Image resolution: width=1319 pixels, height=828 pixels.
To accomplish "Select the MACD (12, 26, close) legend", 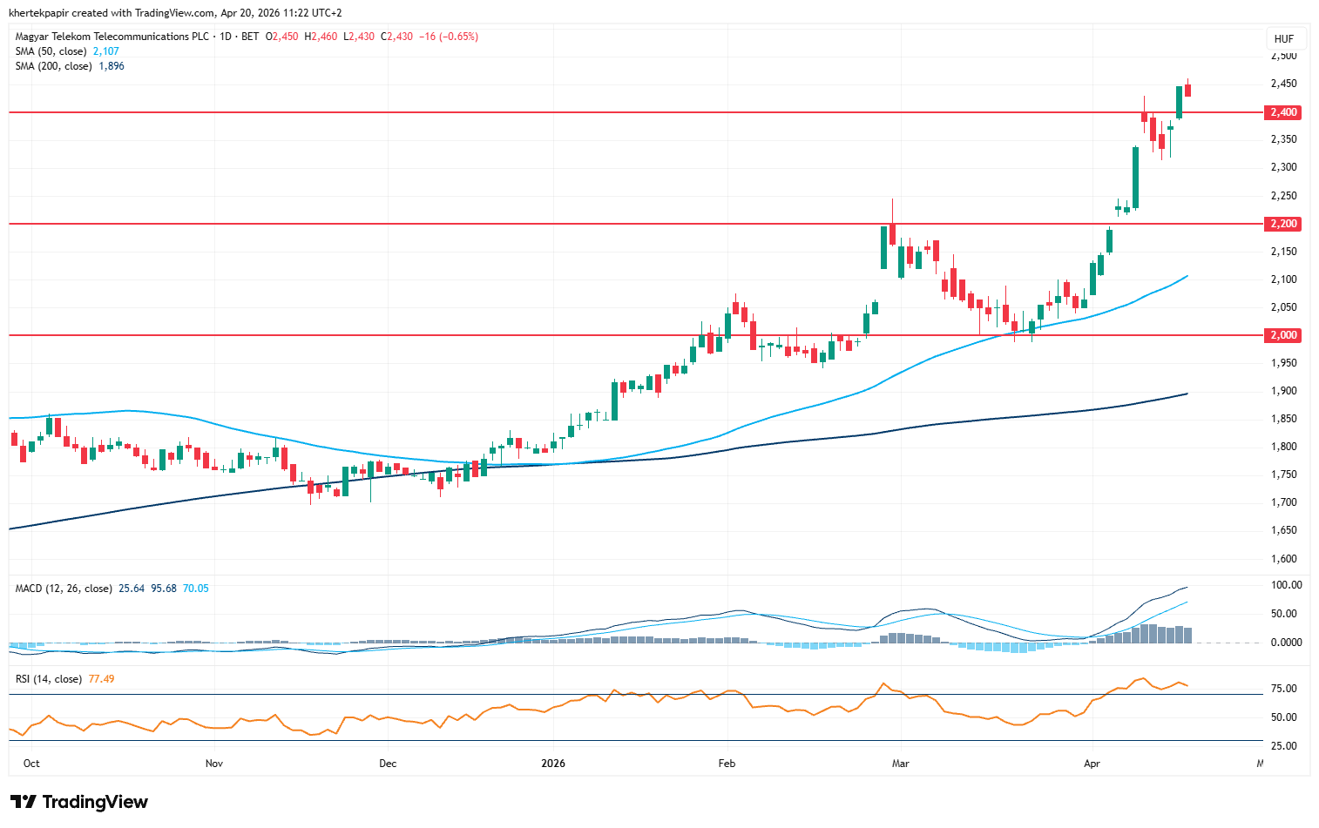I will click(64, 589).
